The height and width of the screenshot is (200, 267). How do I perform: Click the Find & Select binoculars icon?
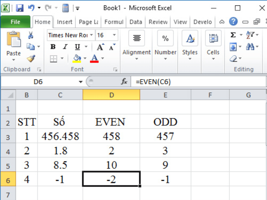tap(250, 47)
